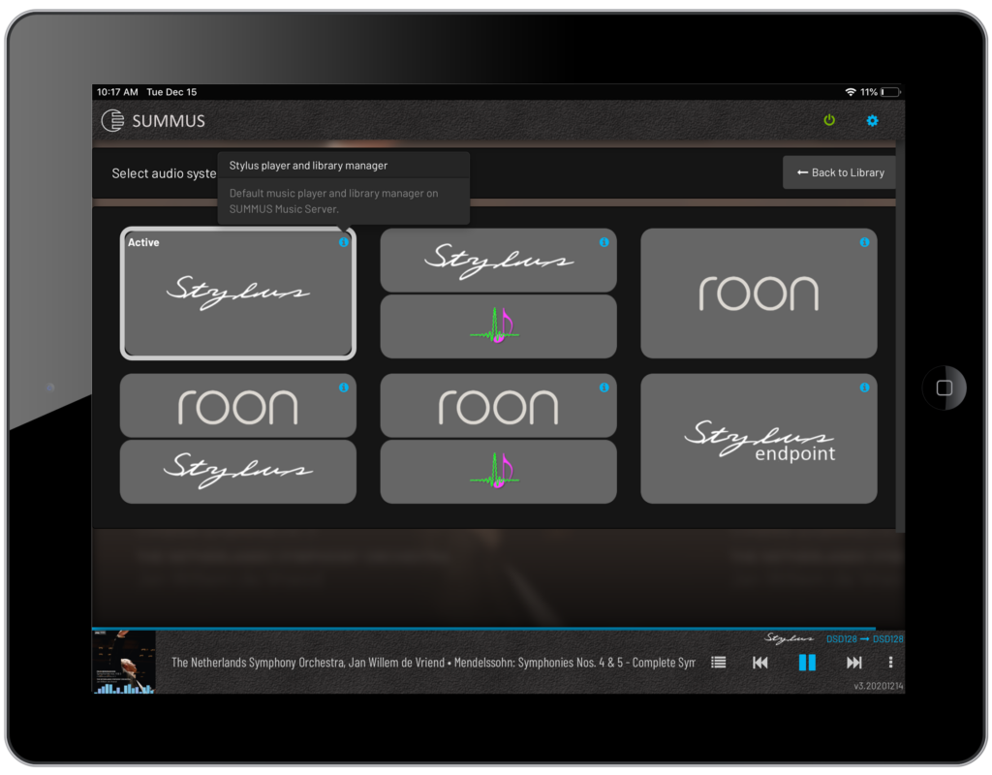
Task: Click the small Stylus logo above playback controls
Action: click(789, 638)
